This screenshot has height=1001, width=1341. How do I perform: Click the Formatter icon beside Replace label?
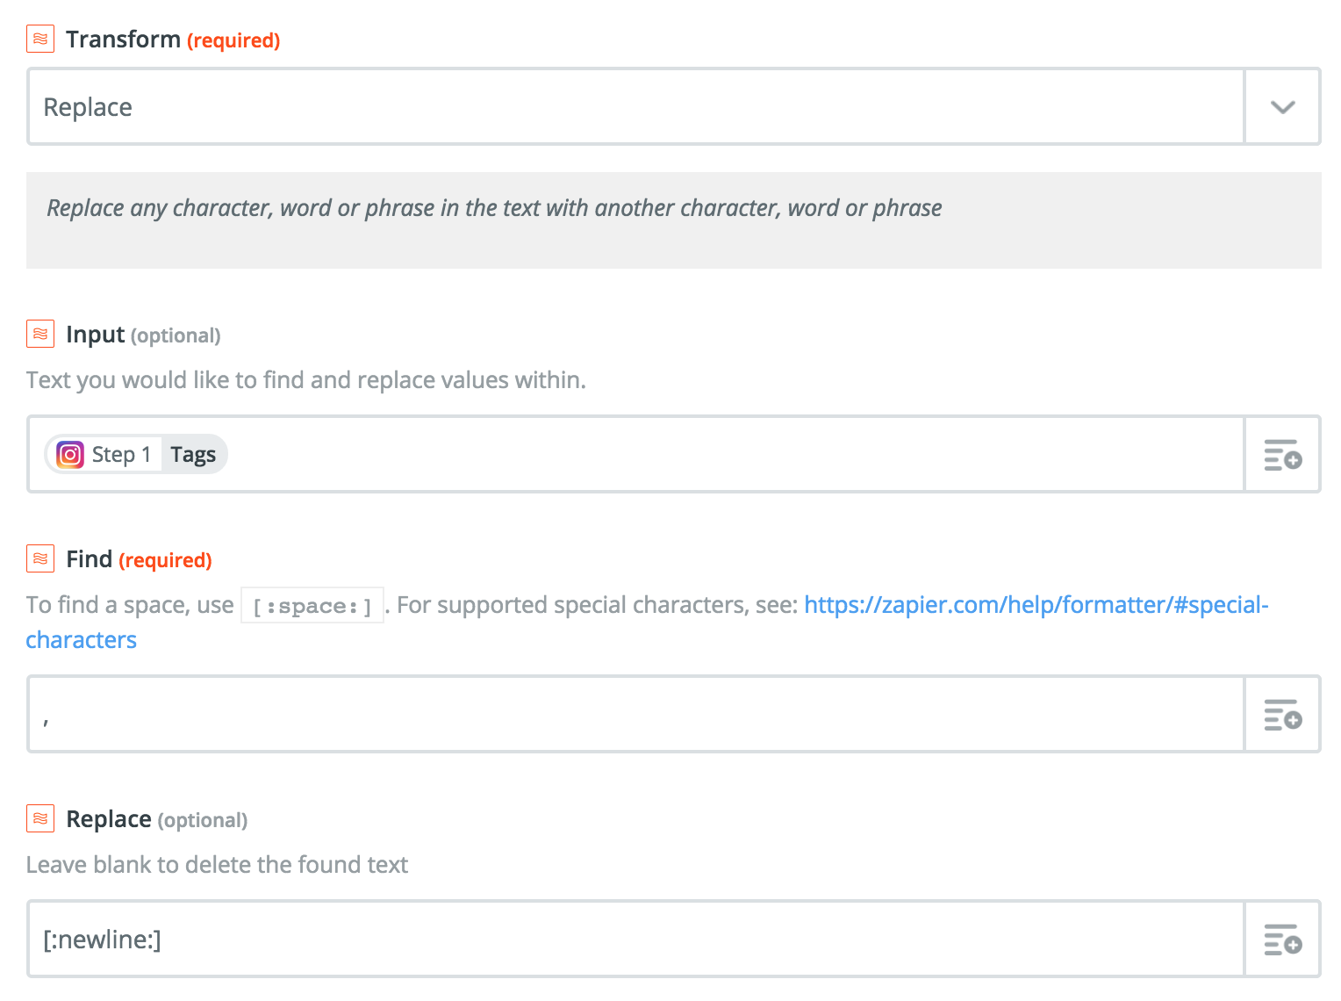coord(40,819)
